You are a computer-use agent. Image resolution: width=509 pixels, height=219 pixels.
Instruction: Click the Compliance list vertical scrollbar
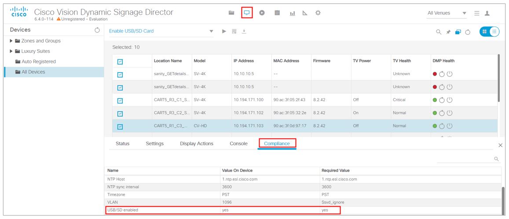coord(503,200)
